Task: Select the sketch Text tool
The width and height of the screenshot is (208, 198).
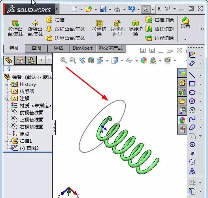Action: (192, 171)
